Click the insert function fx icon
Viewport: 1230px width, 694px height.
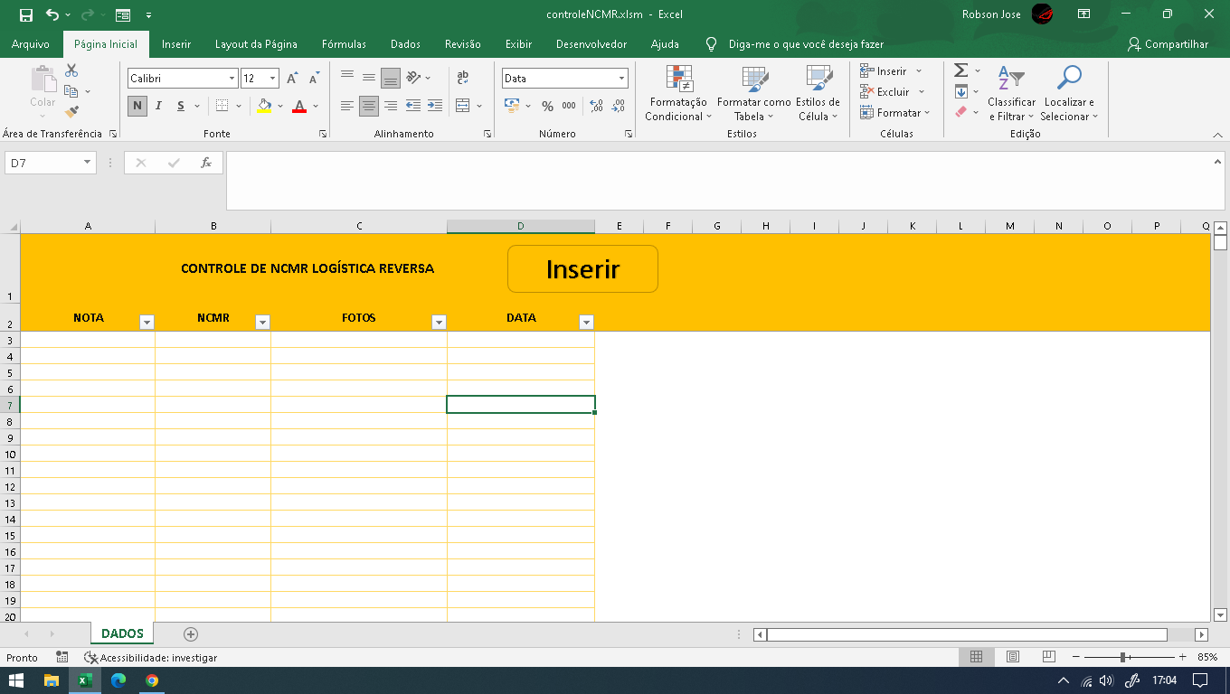206,163
